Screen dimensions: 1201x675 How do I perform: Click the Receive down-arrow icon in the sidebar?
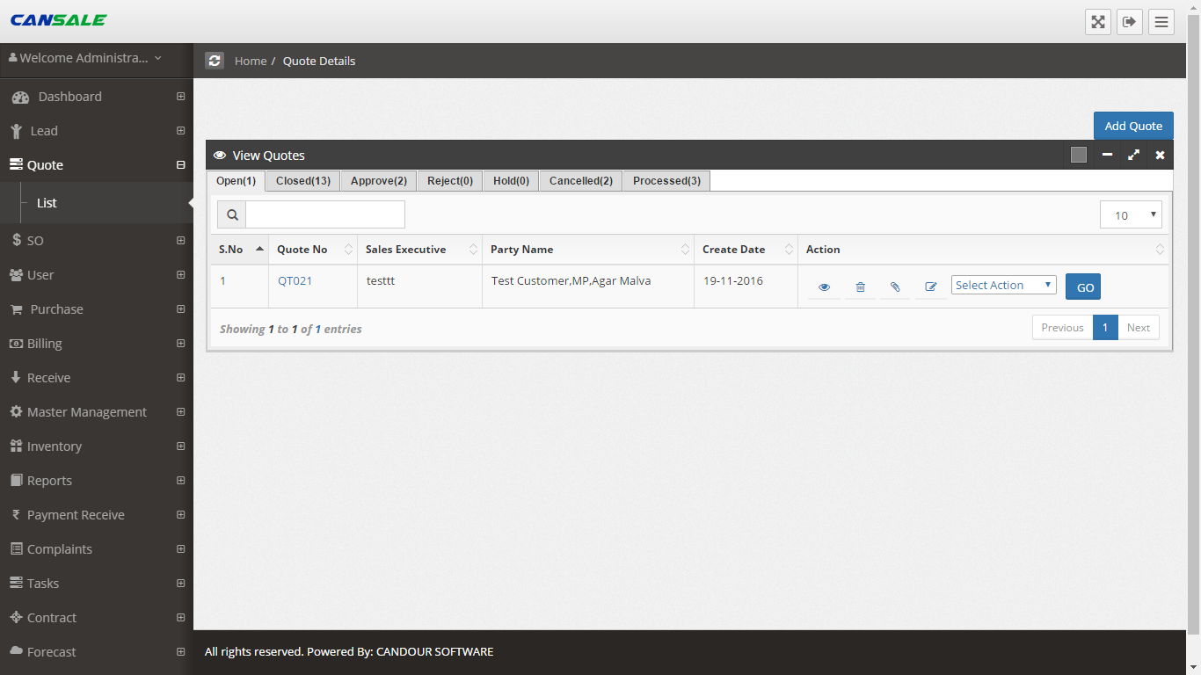(x=16, y=377)
